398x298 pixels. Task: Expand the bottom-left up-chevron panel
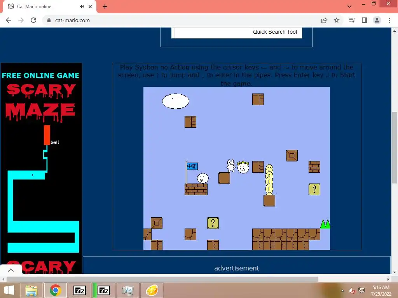pyautogui.click(x=11, y=270)
